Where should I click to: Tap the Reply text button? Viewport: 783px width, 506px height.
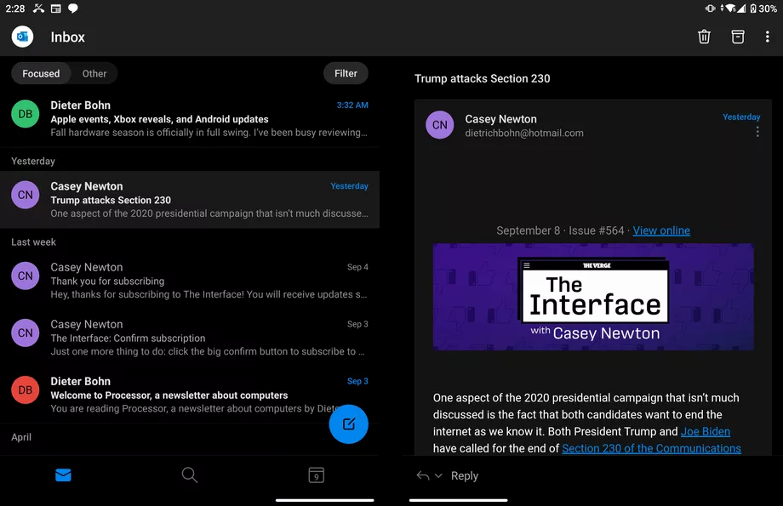pyautogui.click(x=465, y=476)
